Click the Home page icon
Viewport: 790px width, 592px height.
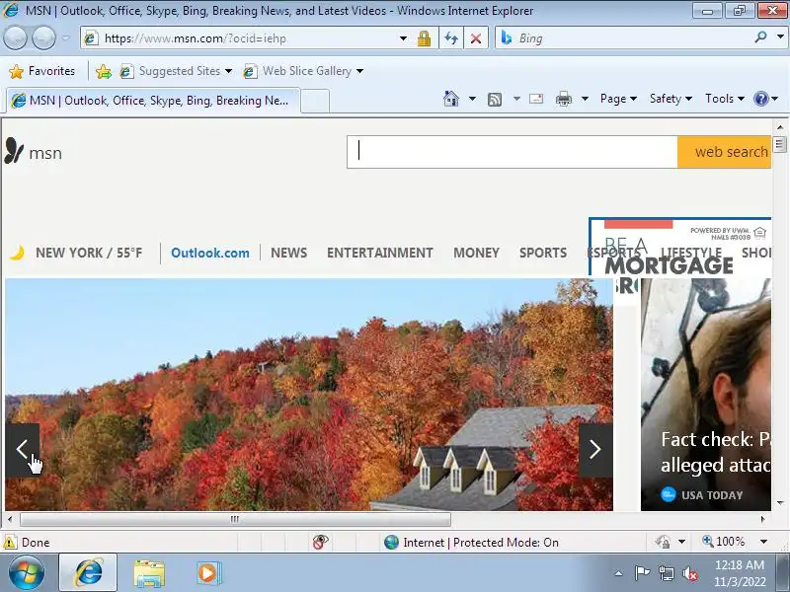click(451, 99)
